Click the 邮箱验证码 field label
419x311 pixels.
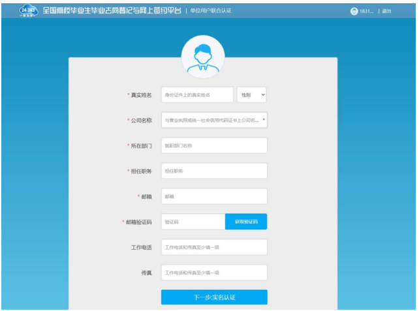click(138, 222)
